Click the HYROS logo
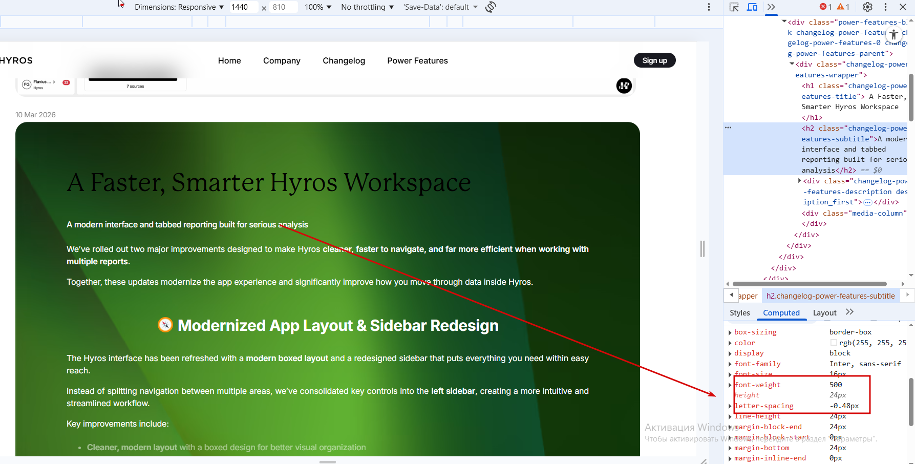Viewport: 915px width, 464px height. 16,60
